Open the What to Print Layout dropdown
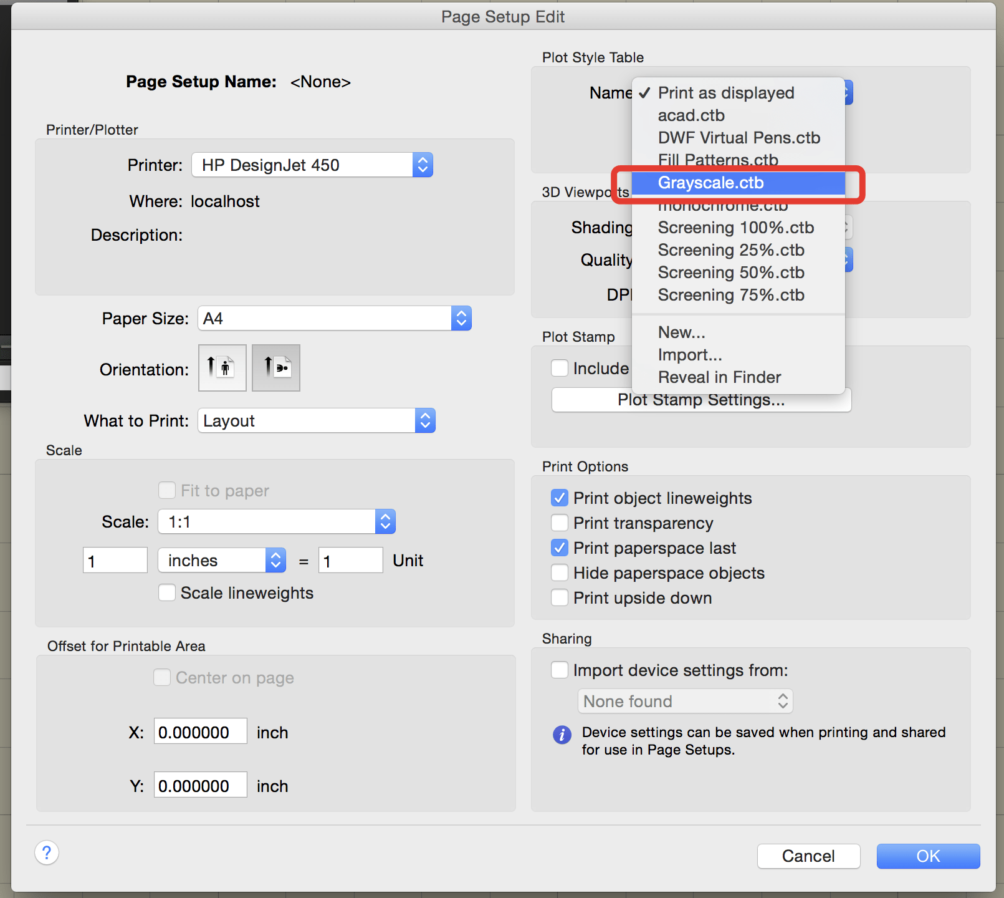 pos(317,420)
